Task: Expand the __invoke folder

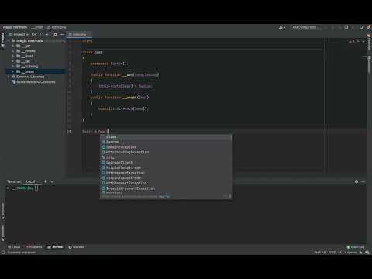Action: tap(13, 51)
